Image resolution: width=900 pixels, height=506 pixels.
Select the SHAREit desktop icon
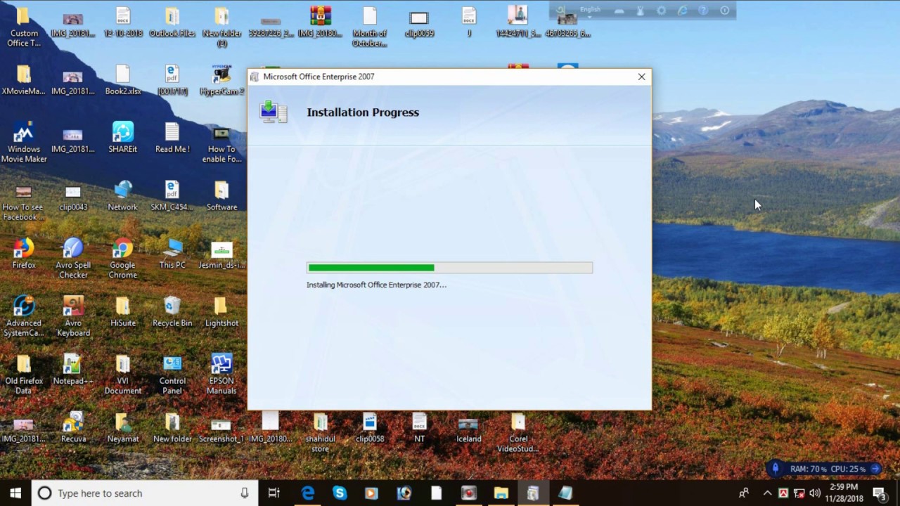[122, 137]
